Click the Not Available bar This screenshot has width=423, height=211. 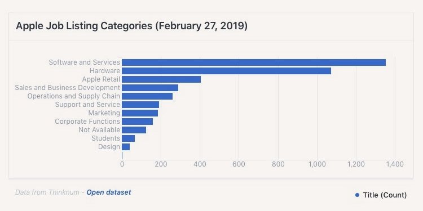pyautogui.click(x=134, y=130)
